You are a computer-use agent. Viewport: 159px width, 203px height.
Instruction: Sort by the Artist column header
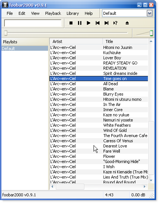76,41
